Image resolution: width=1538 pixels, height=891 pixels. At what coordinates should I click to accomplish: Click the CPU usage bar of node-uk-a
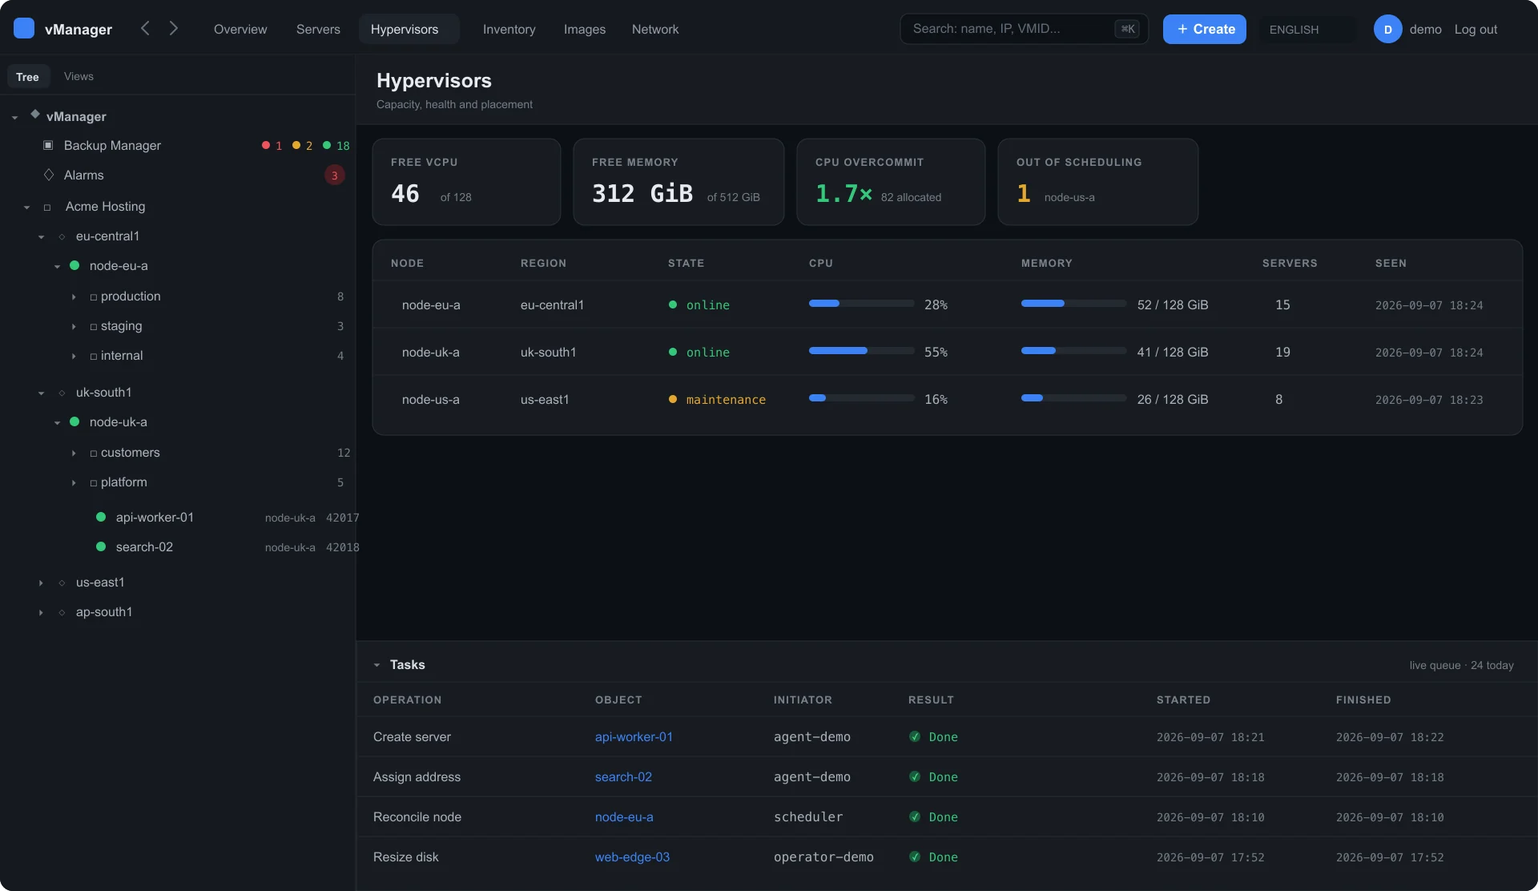[861, 351]
